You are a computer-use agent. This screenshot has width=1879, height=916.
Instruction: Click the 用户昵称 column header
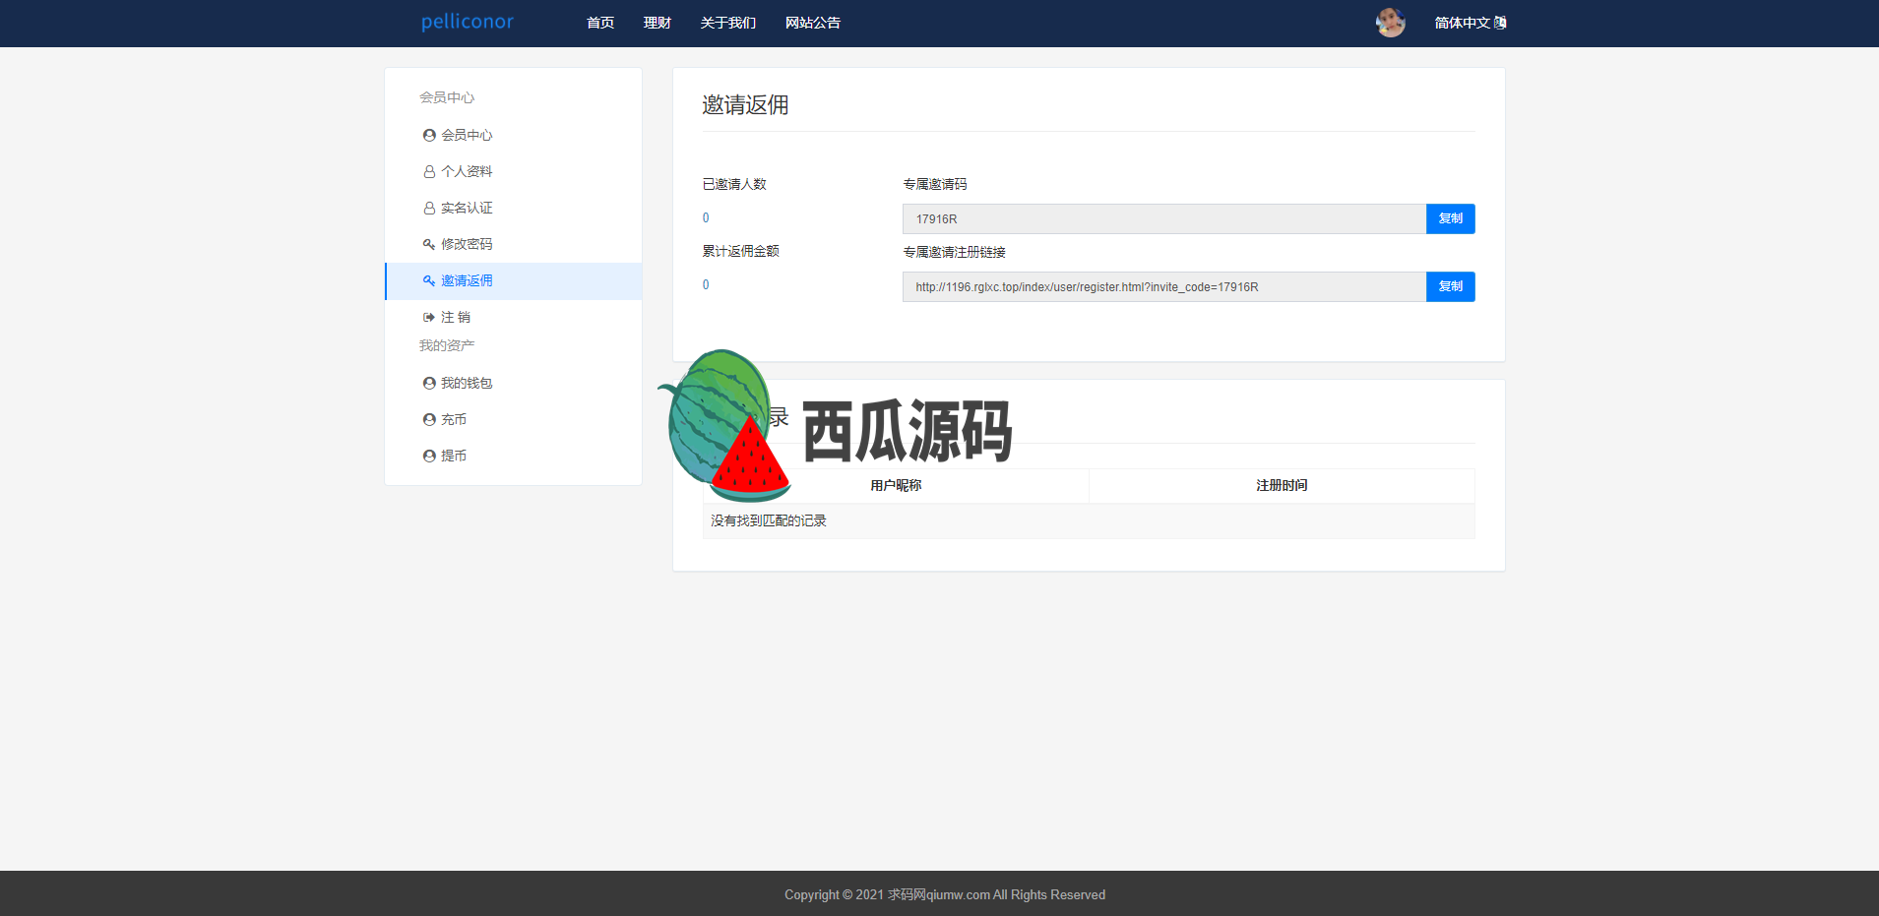tap(896, 485)
